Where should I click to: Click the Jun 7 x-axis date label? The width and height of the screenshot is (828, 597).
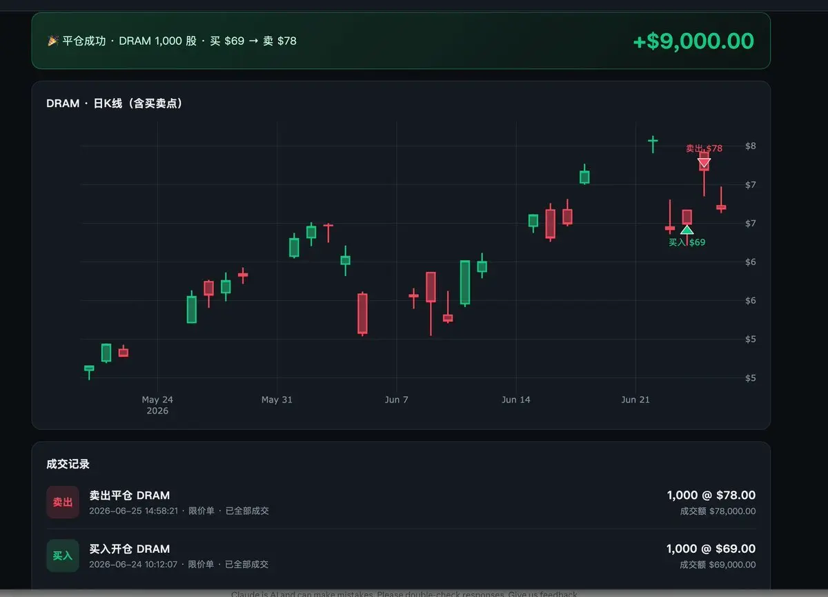tap(396, 400)
